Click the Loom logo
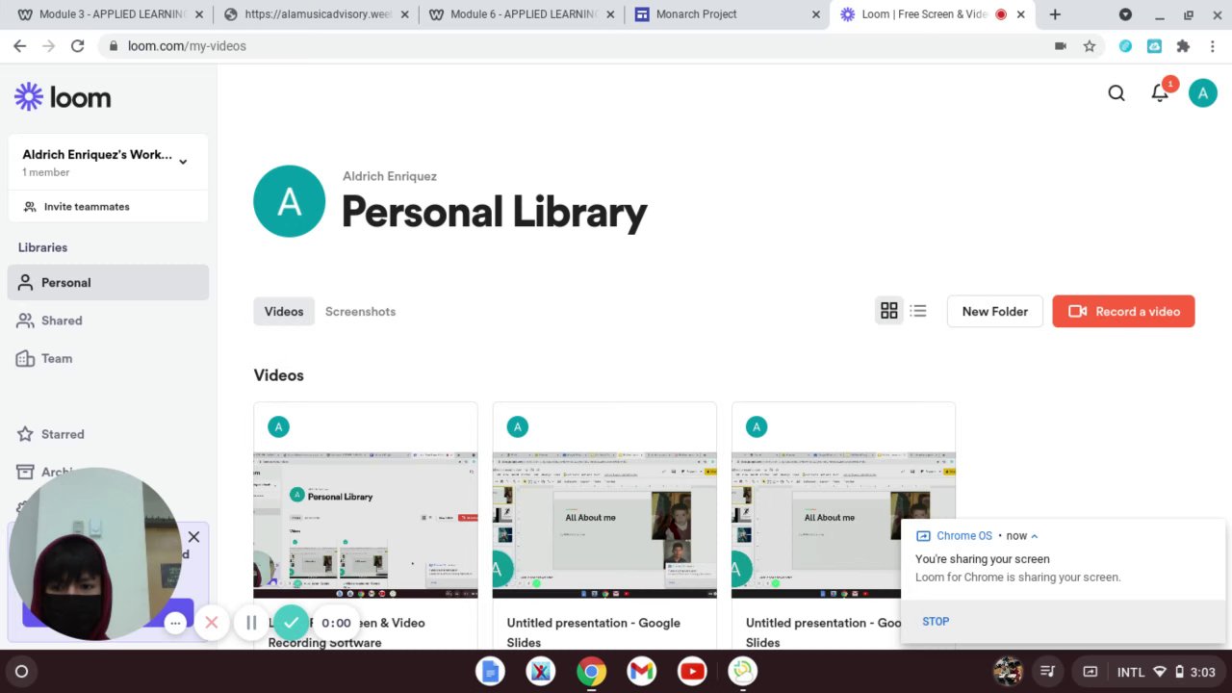1232x693 pixels. [x=63, y=96]
